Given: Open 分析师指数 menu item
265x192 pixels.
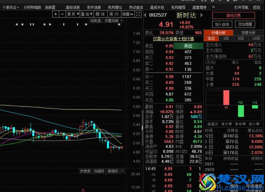Looking at the screenshot, I should [x=32, y=7].
